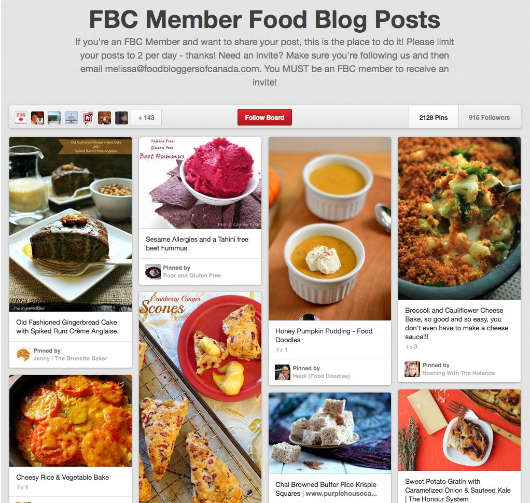Open the Old Fashioned Gingerbread Cake pin image
530x503 pixels.
(x=71, y=224)
